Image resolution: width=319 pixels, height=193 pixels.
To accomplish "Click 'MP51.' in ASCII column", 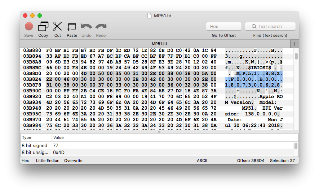I will click(x=249, y=108).
